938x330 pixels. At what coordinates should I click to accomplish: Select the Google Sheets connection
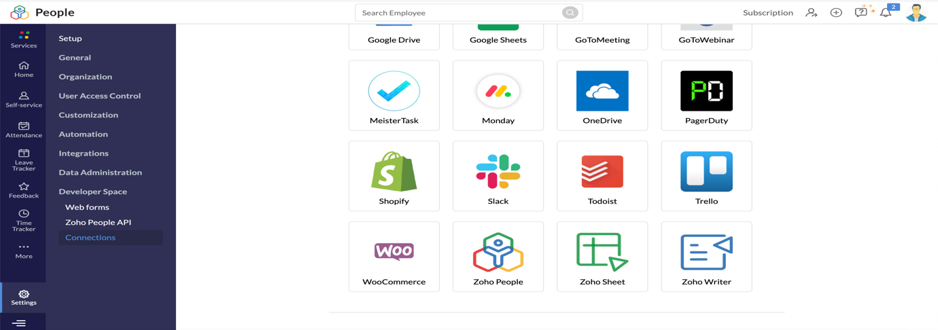click(498, 37)
